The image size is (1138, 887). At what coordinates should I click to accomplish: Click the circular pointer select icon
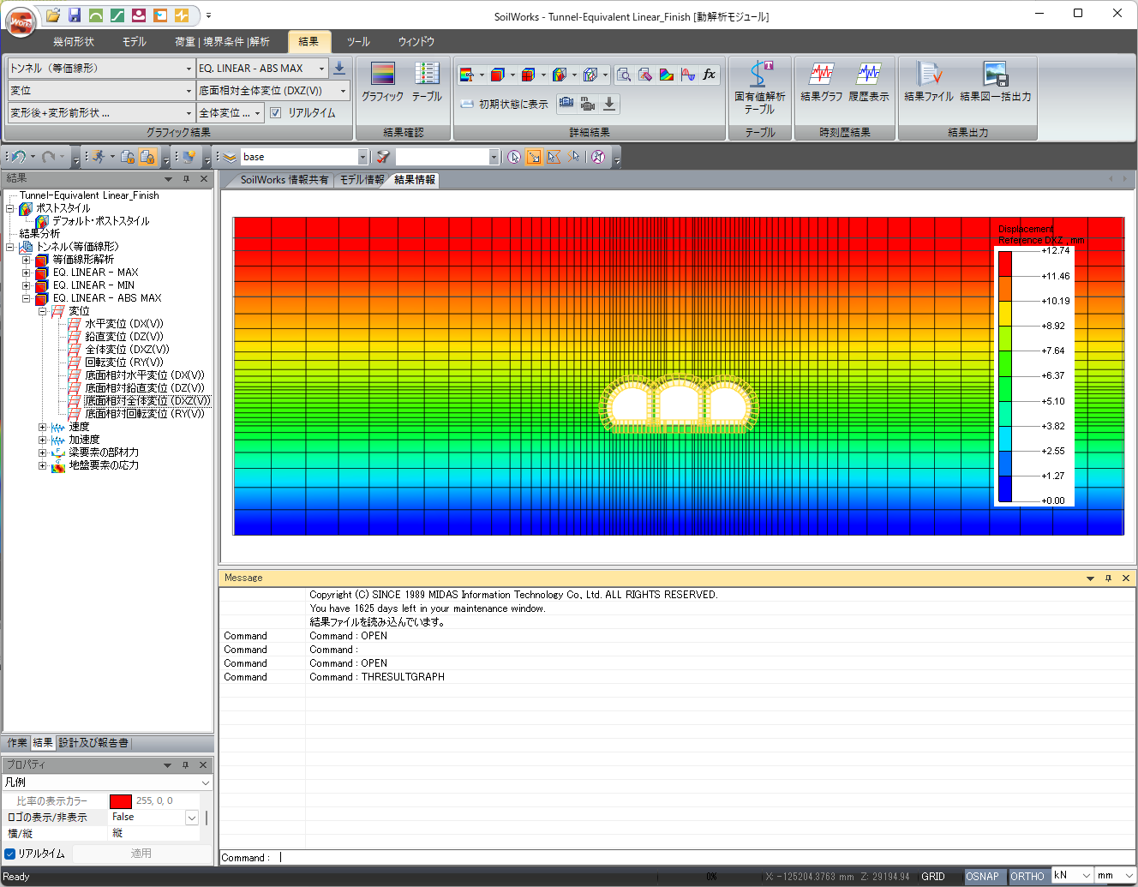tap(513, 157)
